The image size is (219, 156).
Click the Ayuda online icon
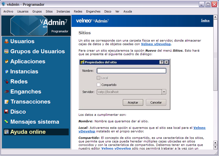[x=7, y=132]
